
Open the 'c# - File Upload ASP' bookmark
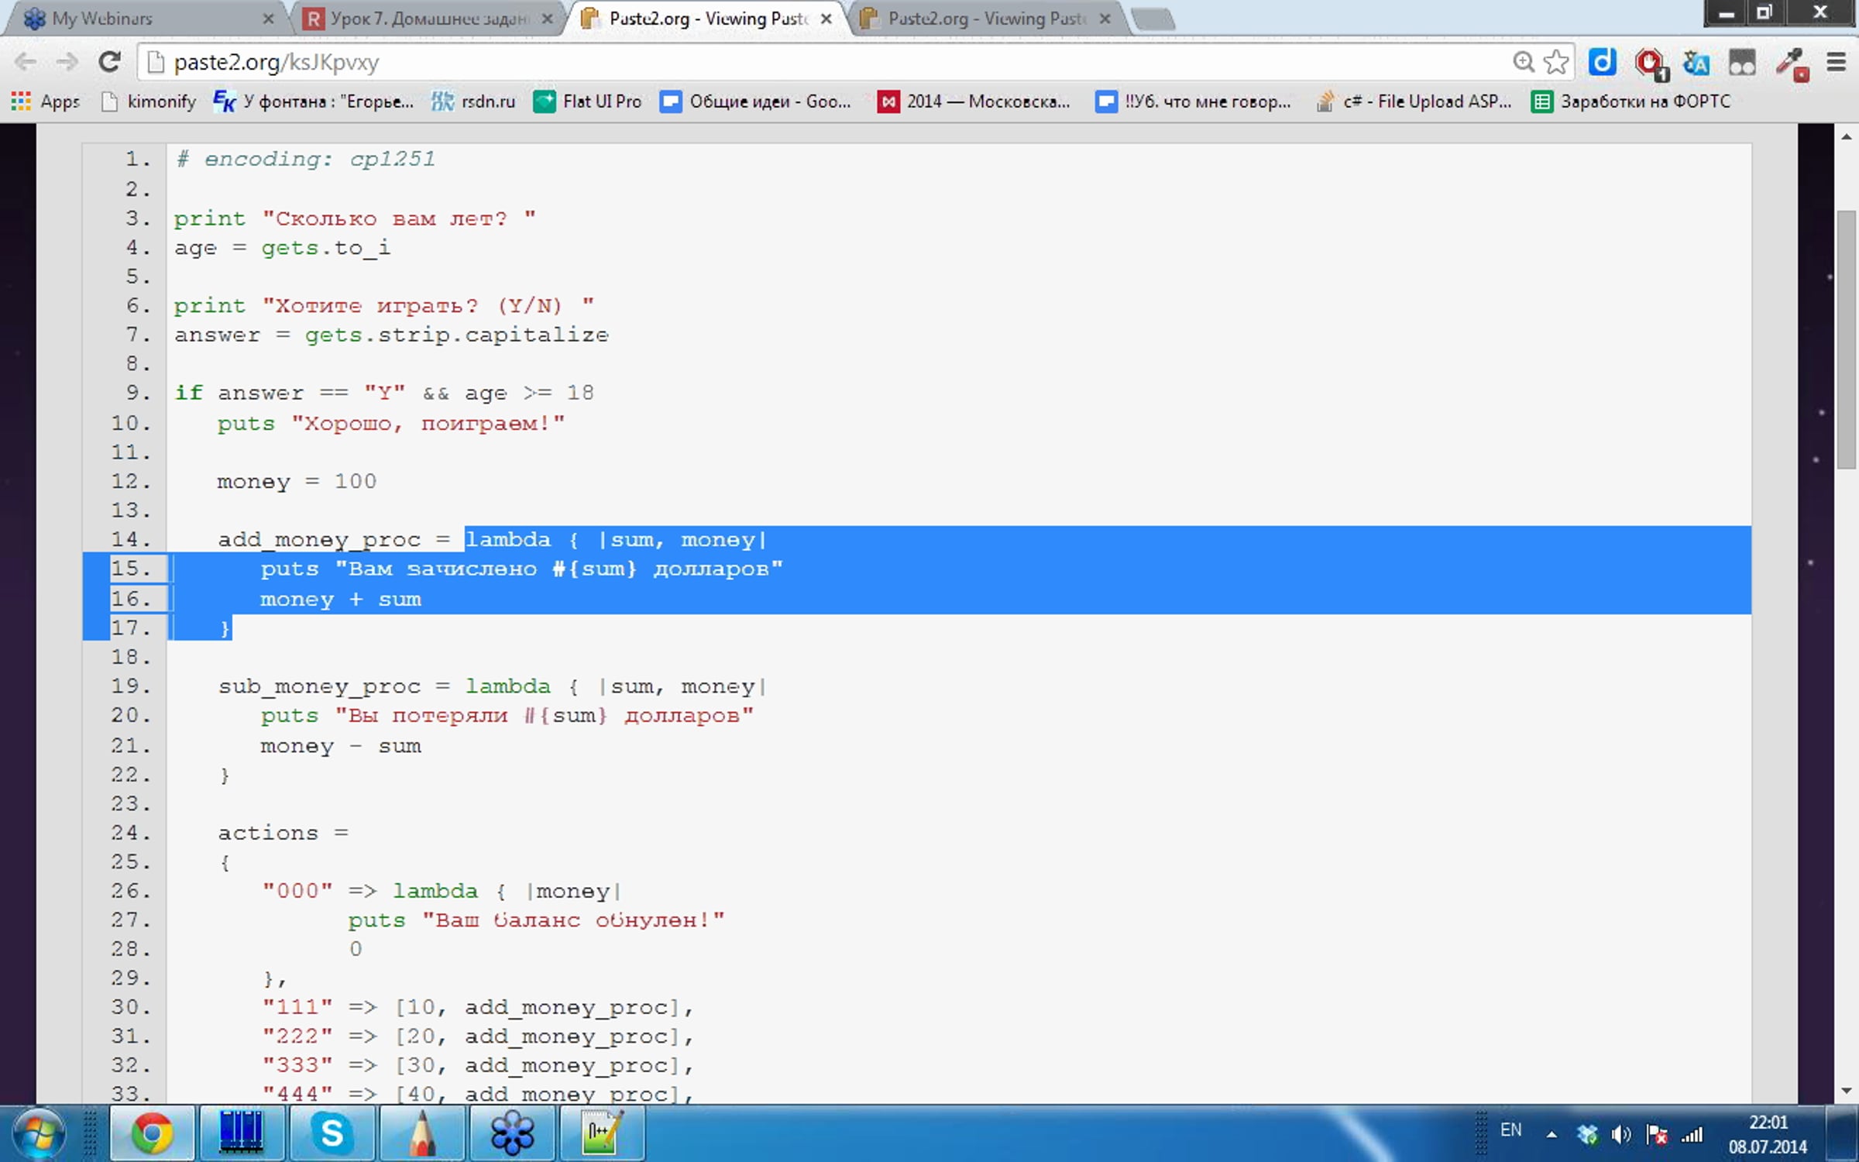1414,101
